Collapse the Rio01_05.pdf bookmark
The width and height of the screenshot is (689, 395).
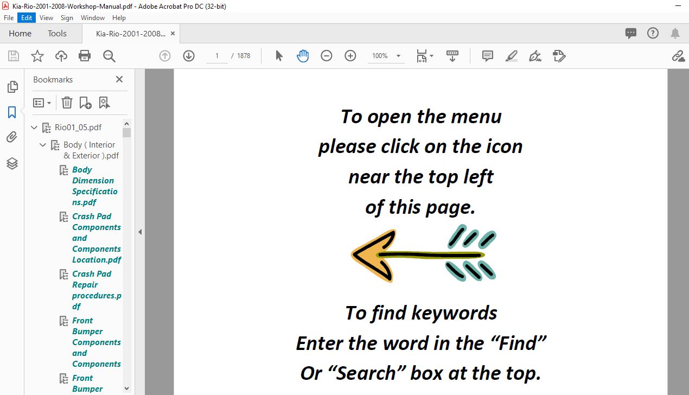pos(35,128)
